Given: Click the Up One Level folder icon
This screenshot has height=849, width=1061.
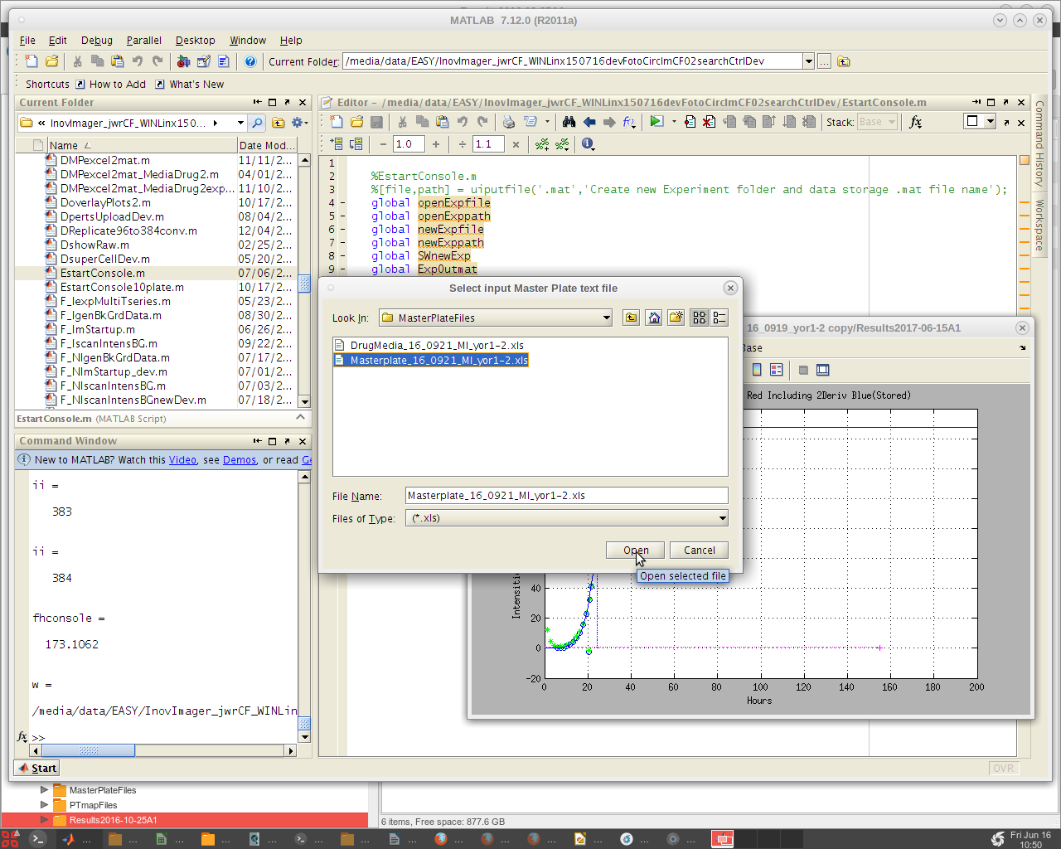Looking at the screenshot, I should tap(632, 318).
